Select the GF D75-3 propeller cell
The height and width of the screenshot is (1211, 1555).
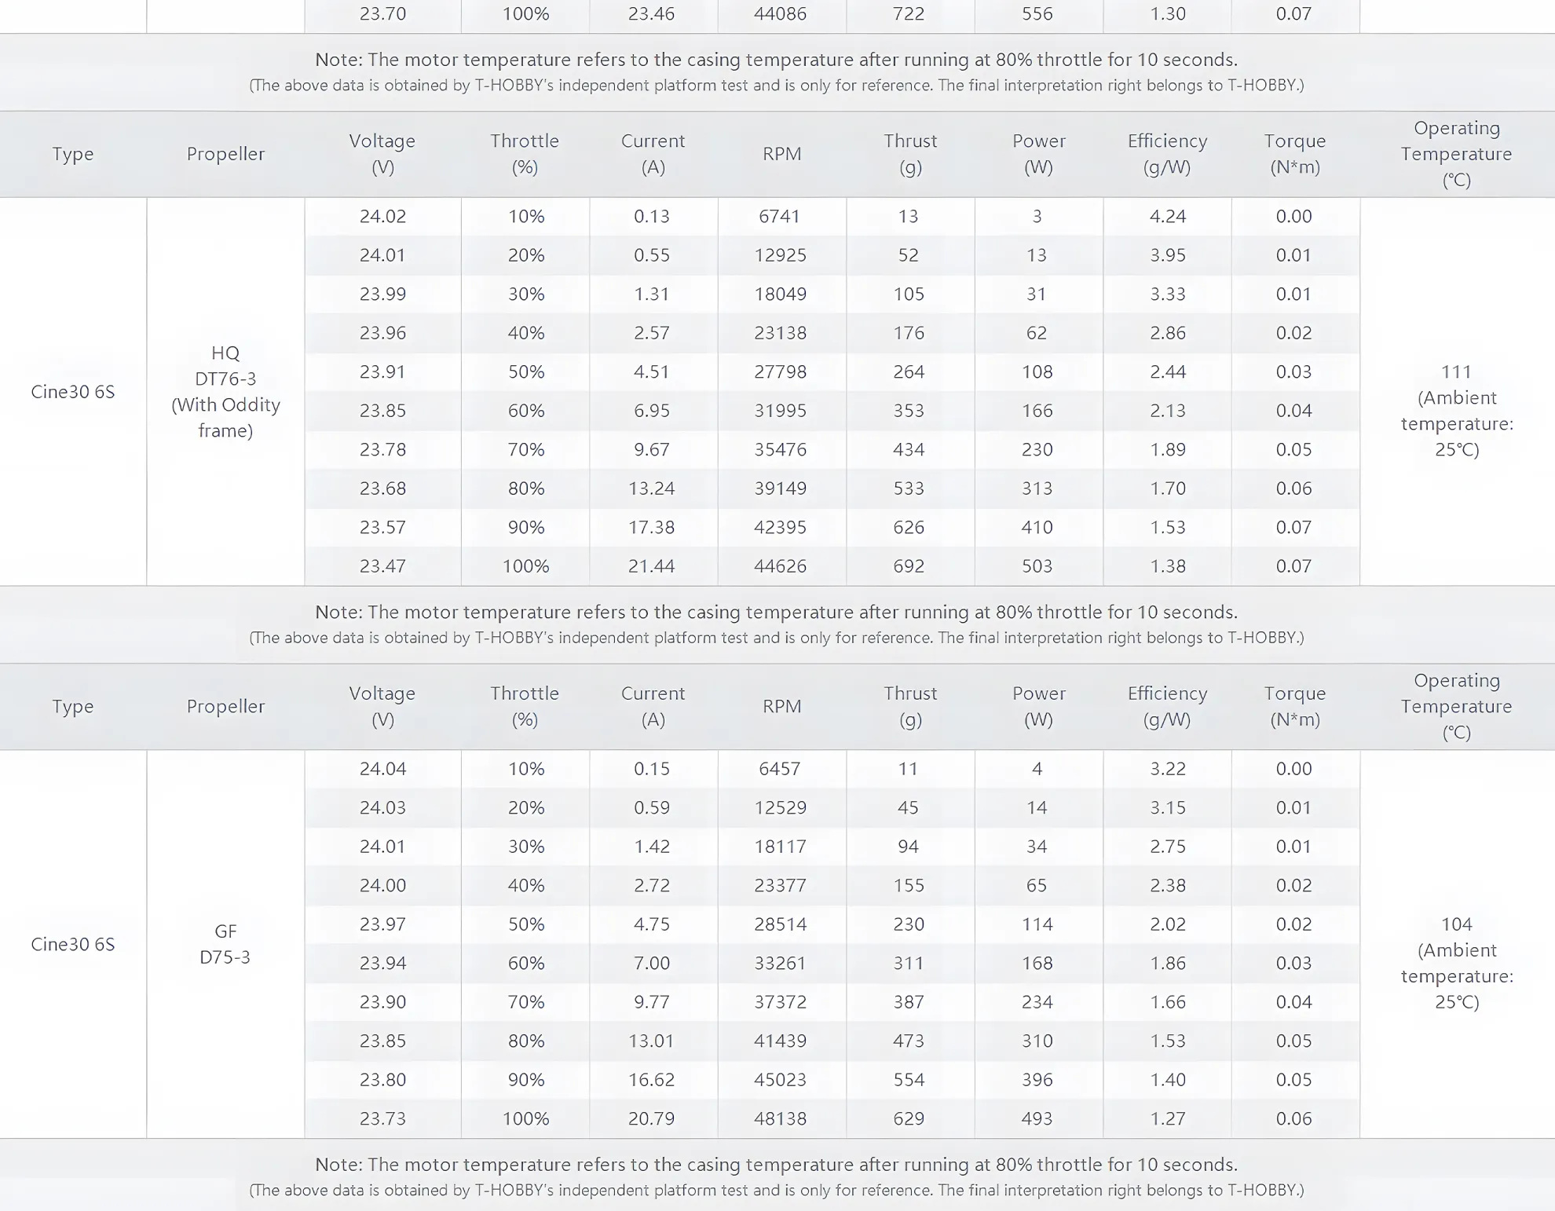click(x=225, y=944)
